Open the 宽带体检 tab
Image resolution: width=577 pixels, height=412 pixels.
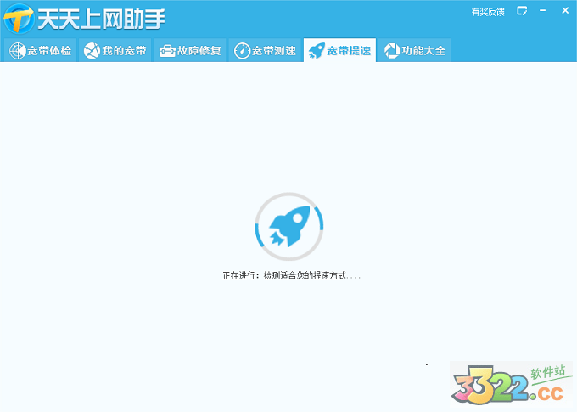pyautogui.click(x=40, y=50)
